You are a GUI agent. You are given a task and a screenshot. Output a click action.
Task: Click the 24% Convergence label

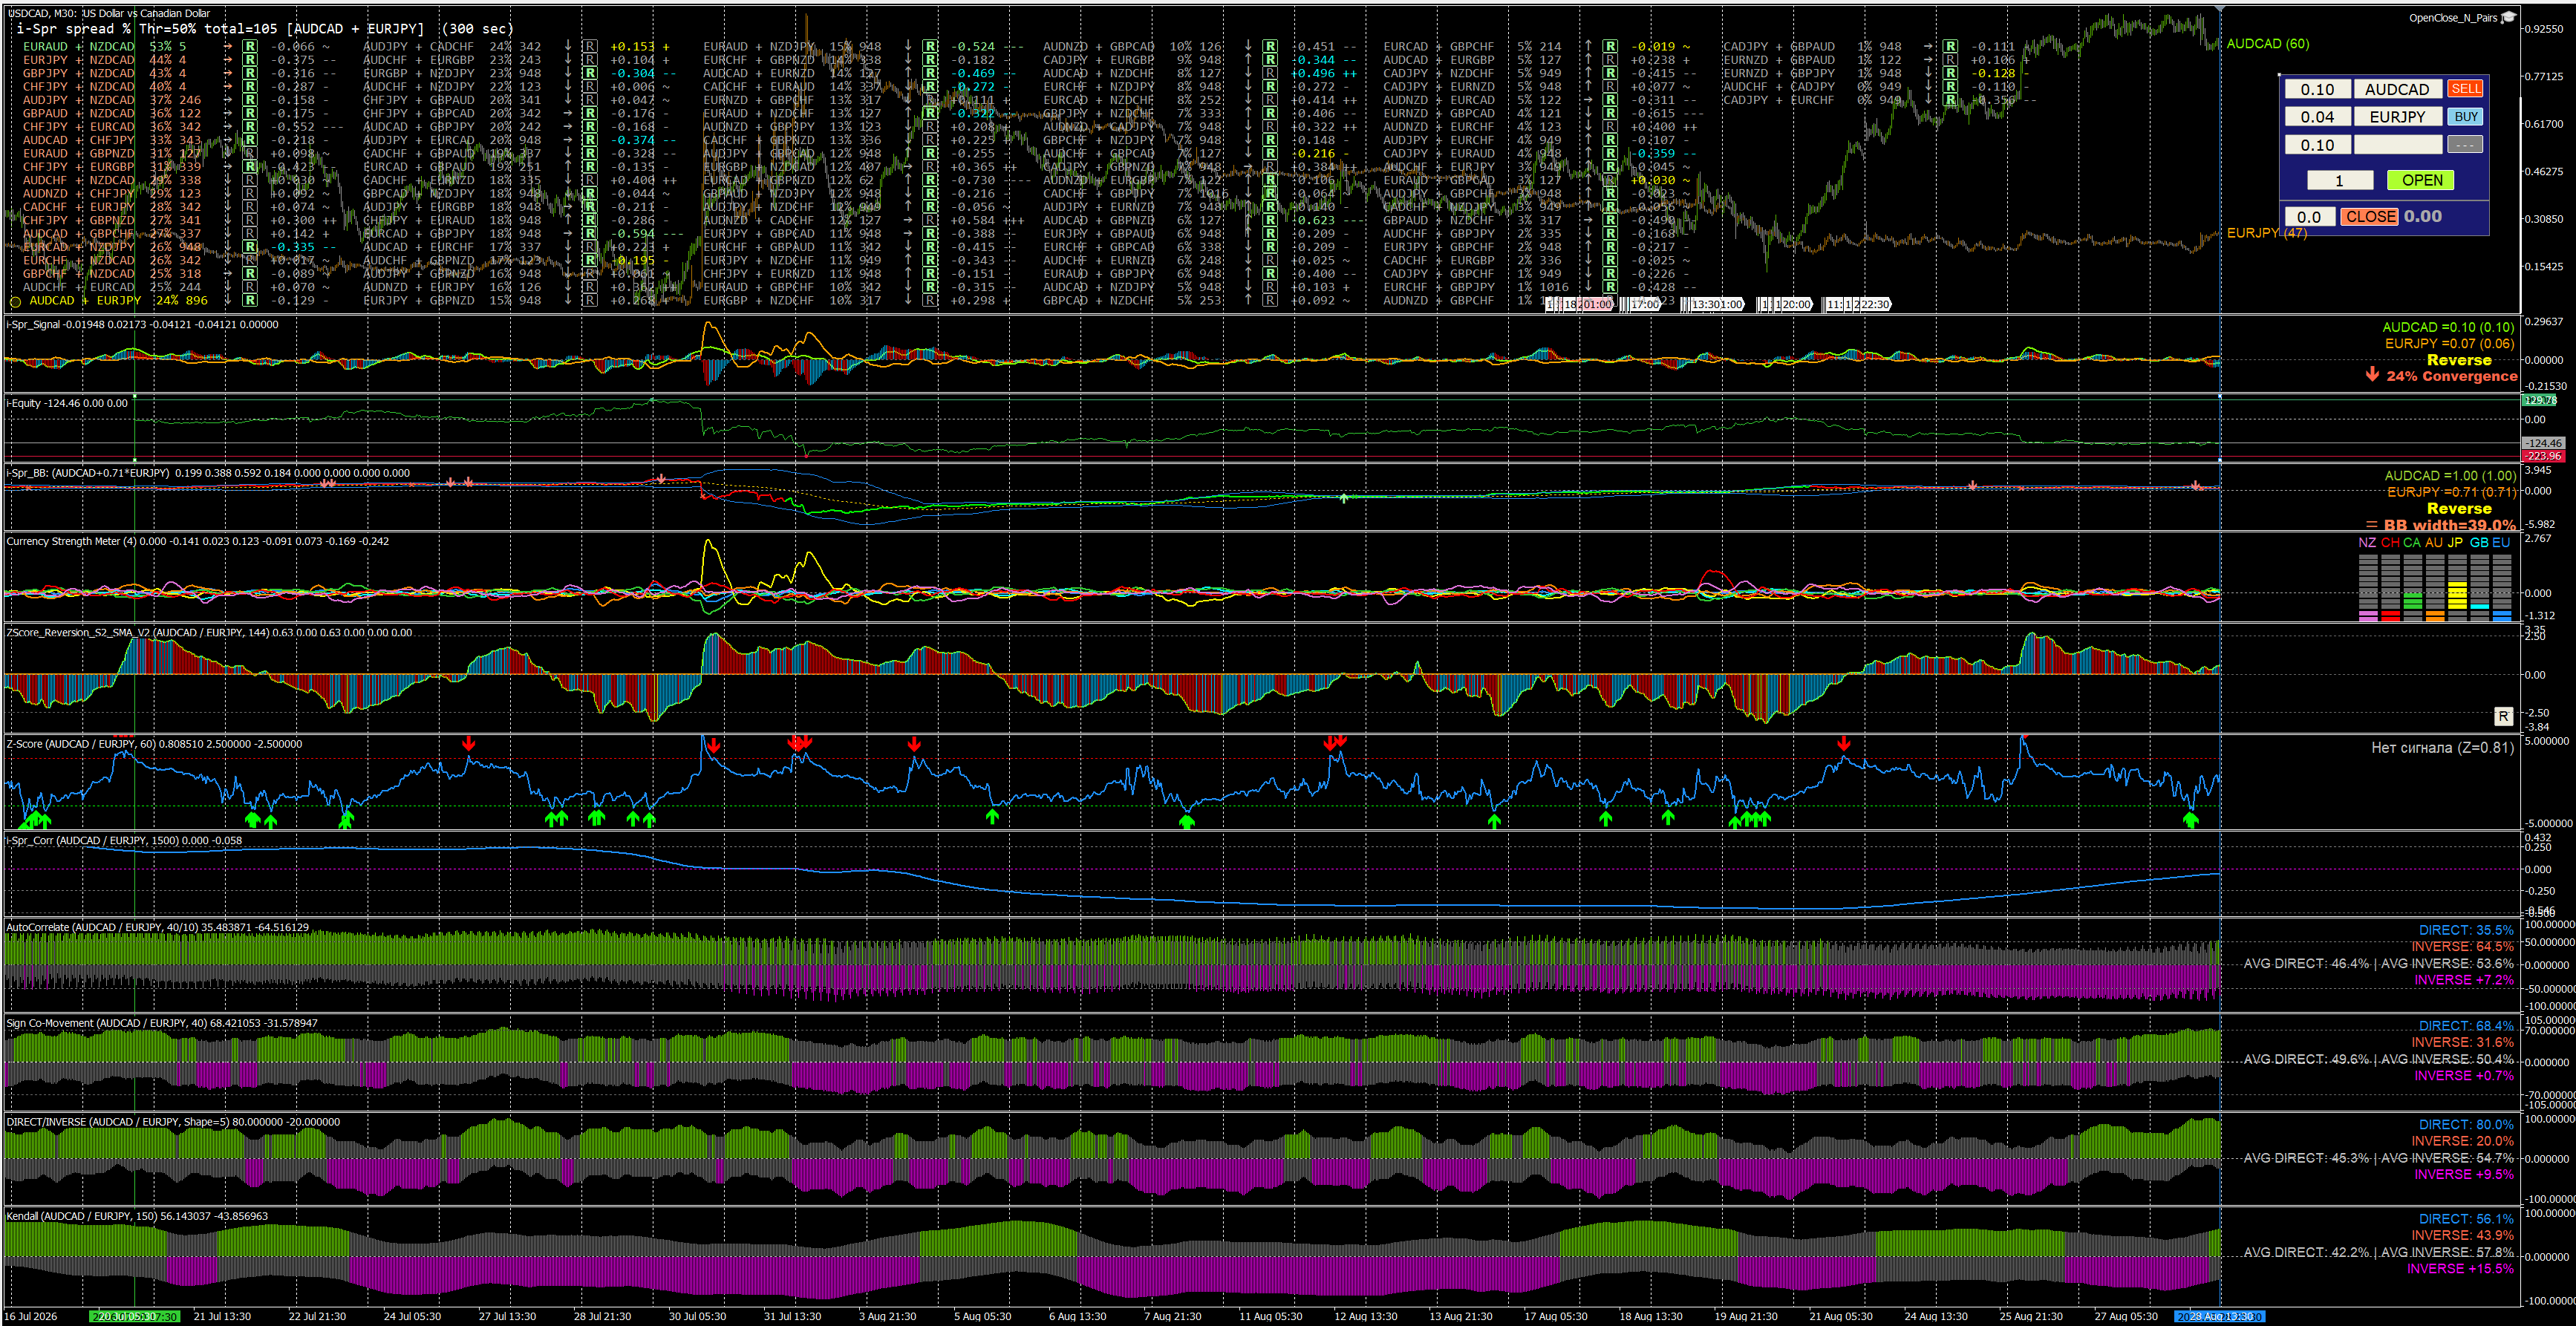(2451, 376)
